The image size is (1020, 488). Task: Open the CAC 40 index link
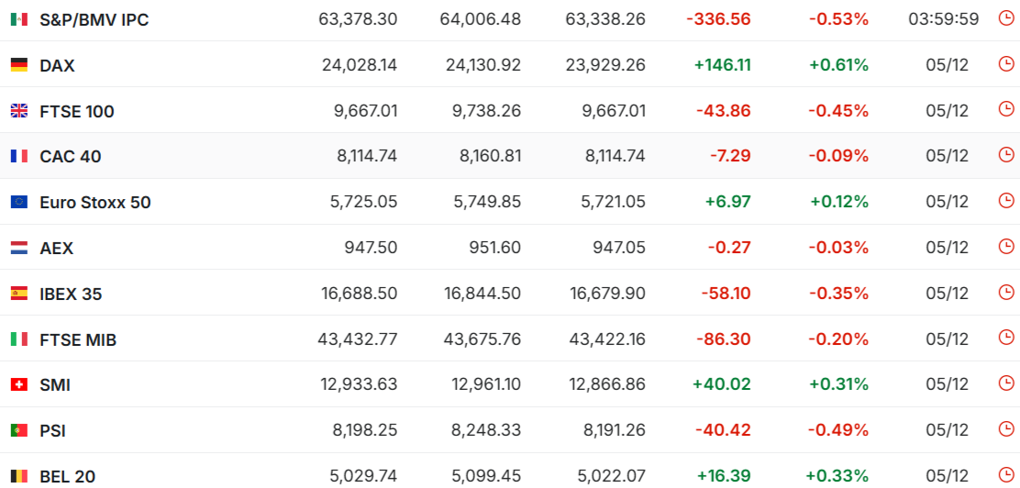click(71, 157)
